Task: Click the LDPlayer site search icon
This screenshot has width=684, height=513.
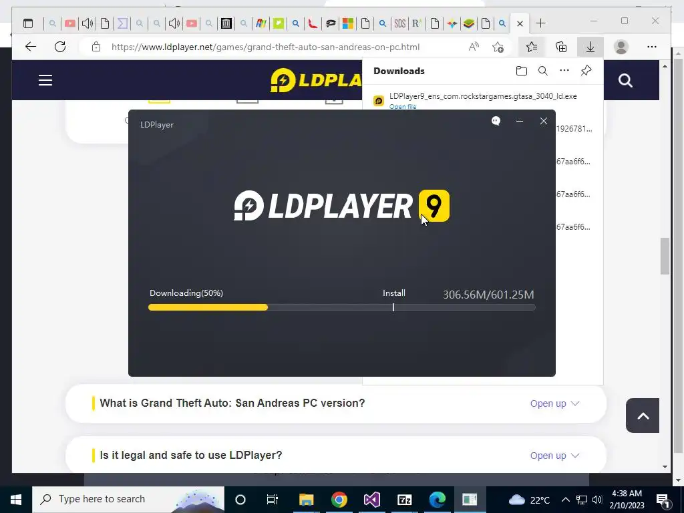Action: coord(625,80)
